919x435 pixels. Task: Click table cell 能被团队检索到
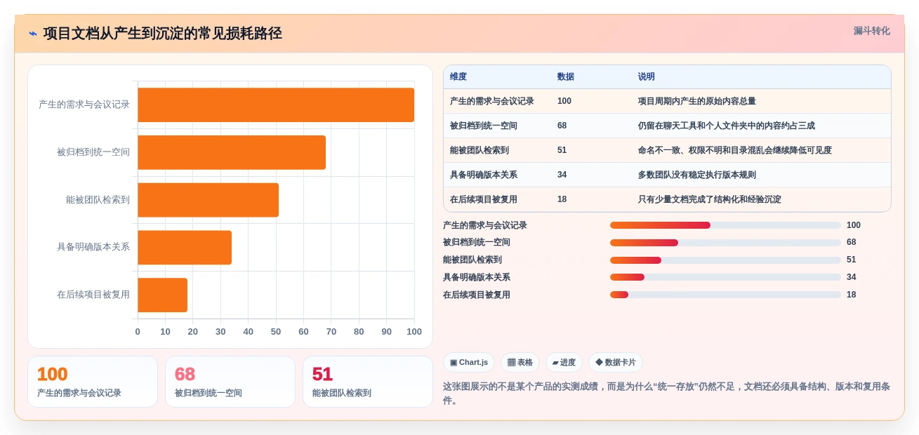click(x=480, y=150)
